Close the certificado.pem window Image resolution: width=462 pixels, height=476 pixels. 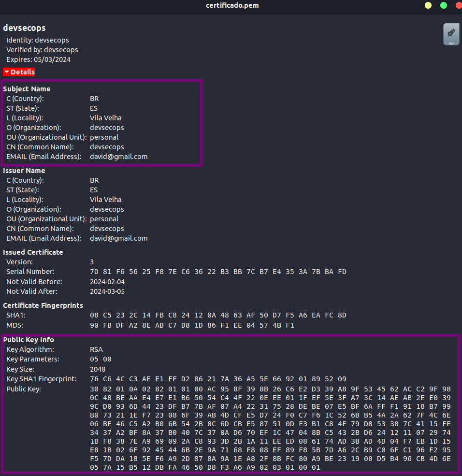click(458, 5)
